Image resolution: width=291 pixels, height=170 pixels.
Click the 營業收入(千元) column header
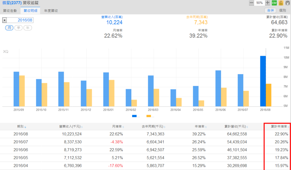[x=70, y=127]
